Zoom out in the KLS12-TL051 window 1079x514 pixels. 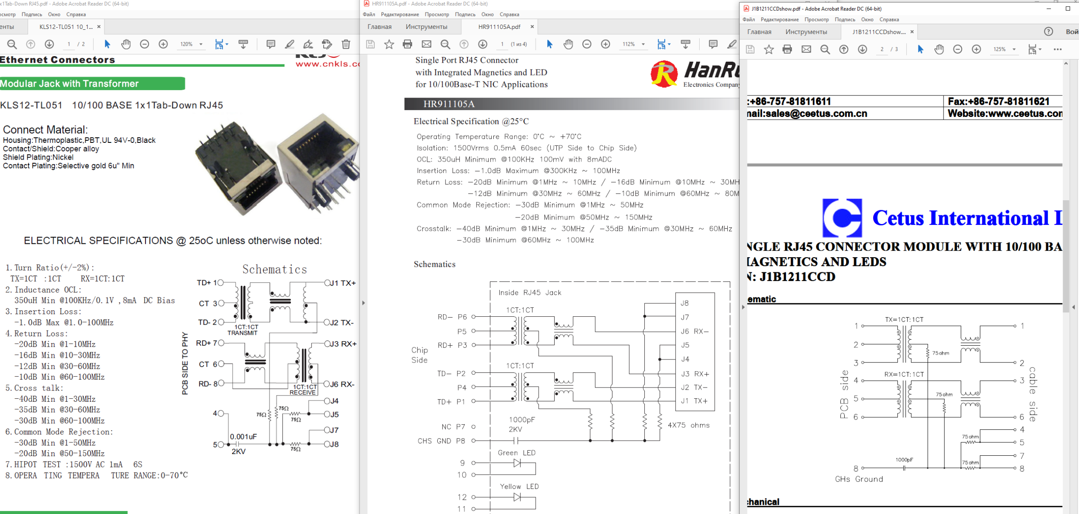(145, 44)
